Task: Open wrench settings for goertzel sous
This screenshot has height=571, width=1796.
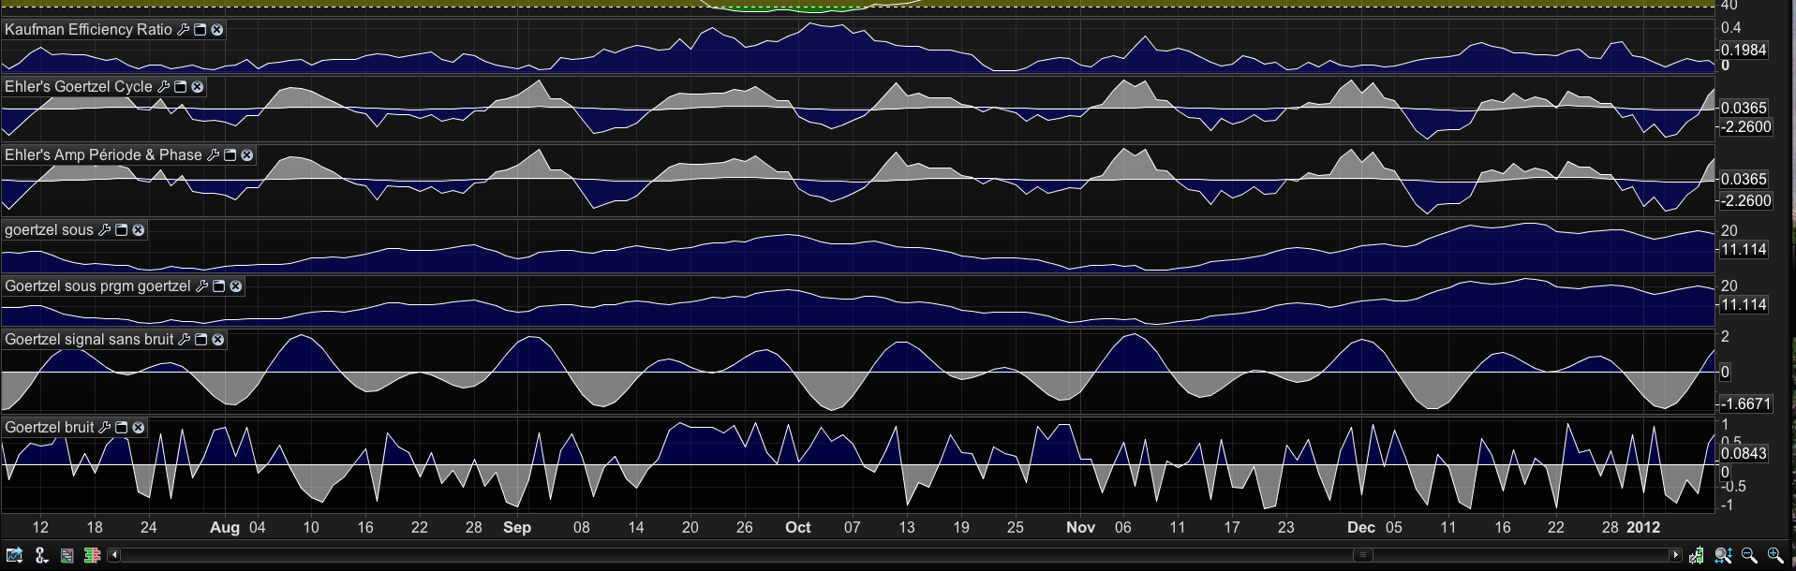Action: point(104,230)
